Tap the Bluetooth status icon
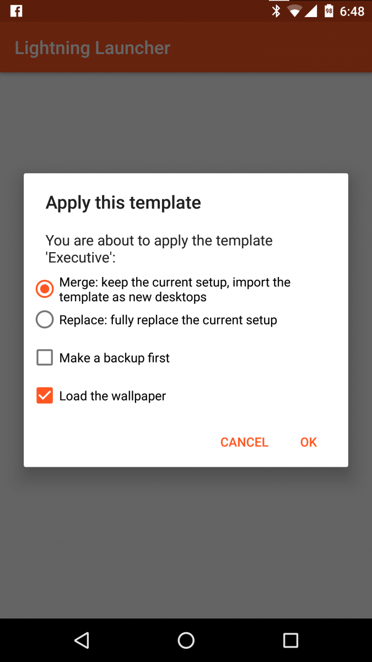The height and width of the screenshot is (662, 372). click(x=277, y=11)
